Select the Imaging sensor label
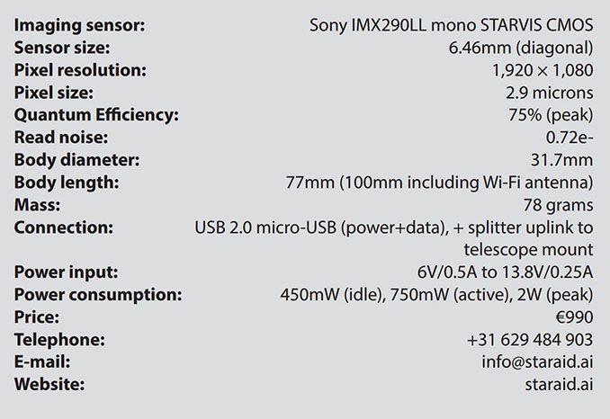 coord(79,26)
